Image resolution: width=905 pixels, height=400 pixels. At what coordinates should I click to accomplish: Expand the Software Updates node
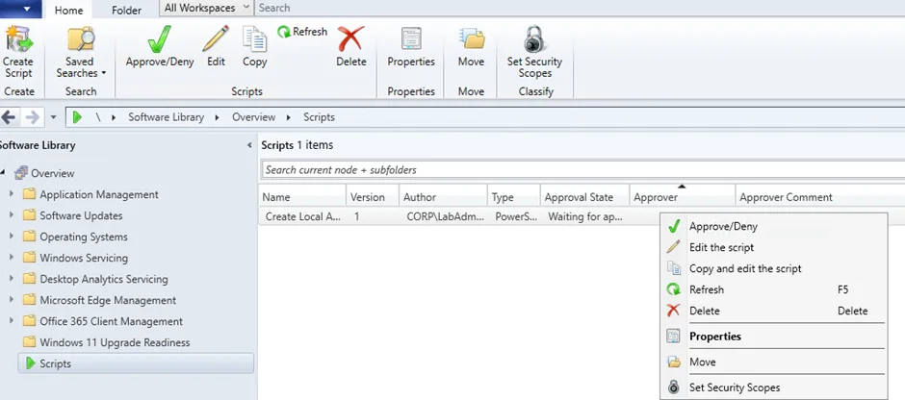[13, 215]
